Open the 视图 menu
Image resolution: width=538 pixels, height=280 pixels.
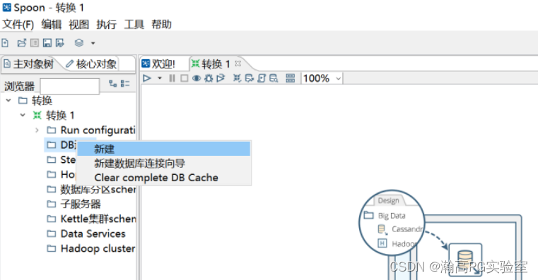click(79, 25)
